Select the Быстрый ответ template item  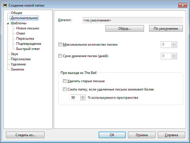(28, 49)
